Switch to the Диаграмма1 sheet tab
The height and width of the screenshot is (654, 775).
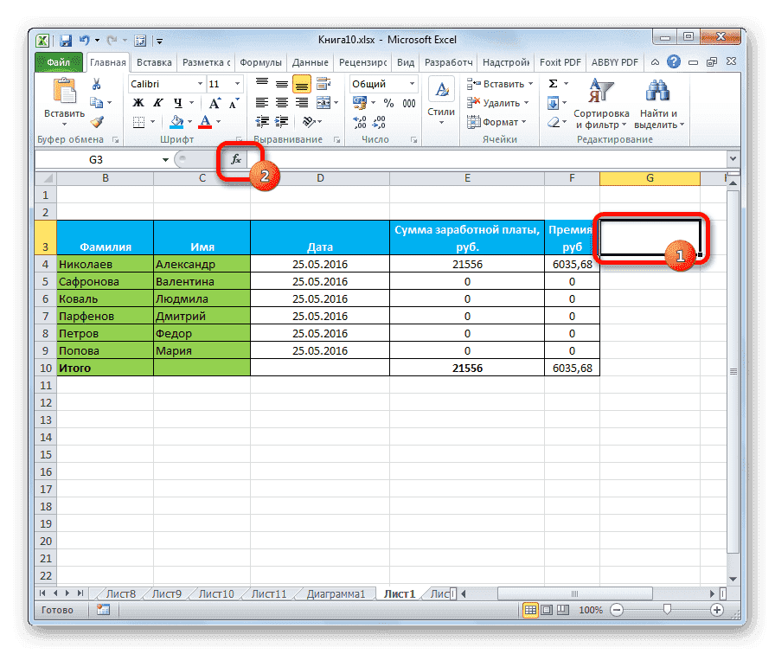(x=338, y=593)
